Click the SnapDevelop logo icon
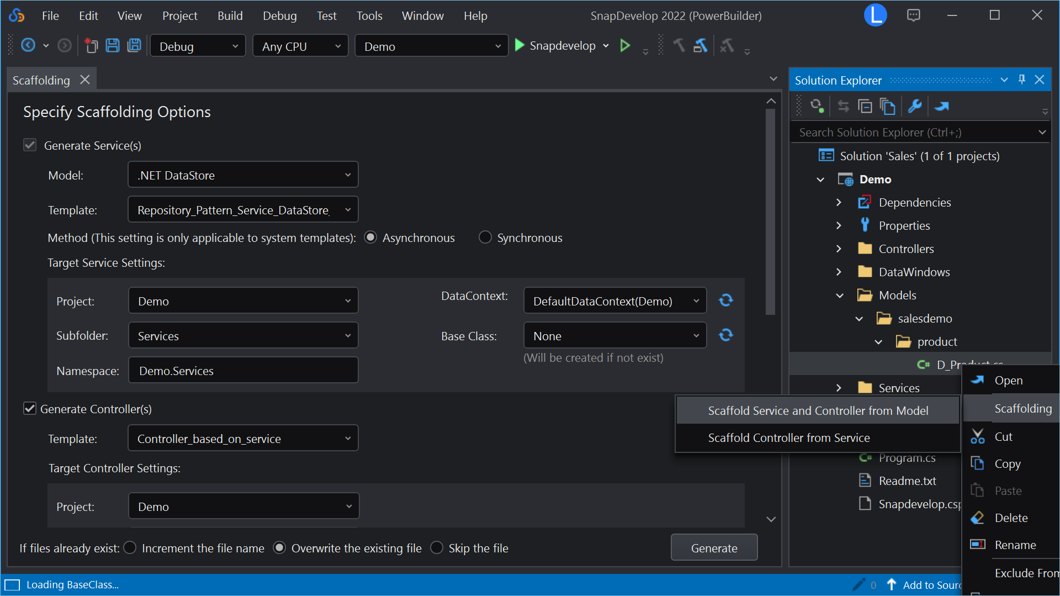The image size is (1060, 596). pos(17,15)
